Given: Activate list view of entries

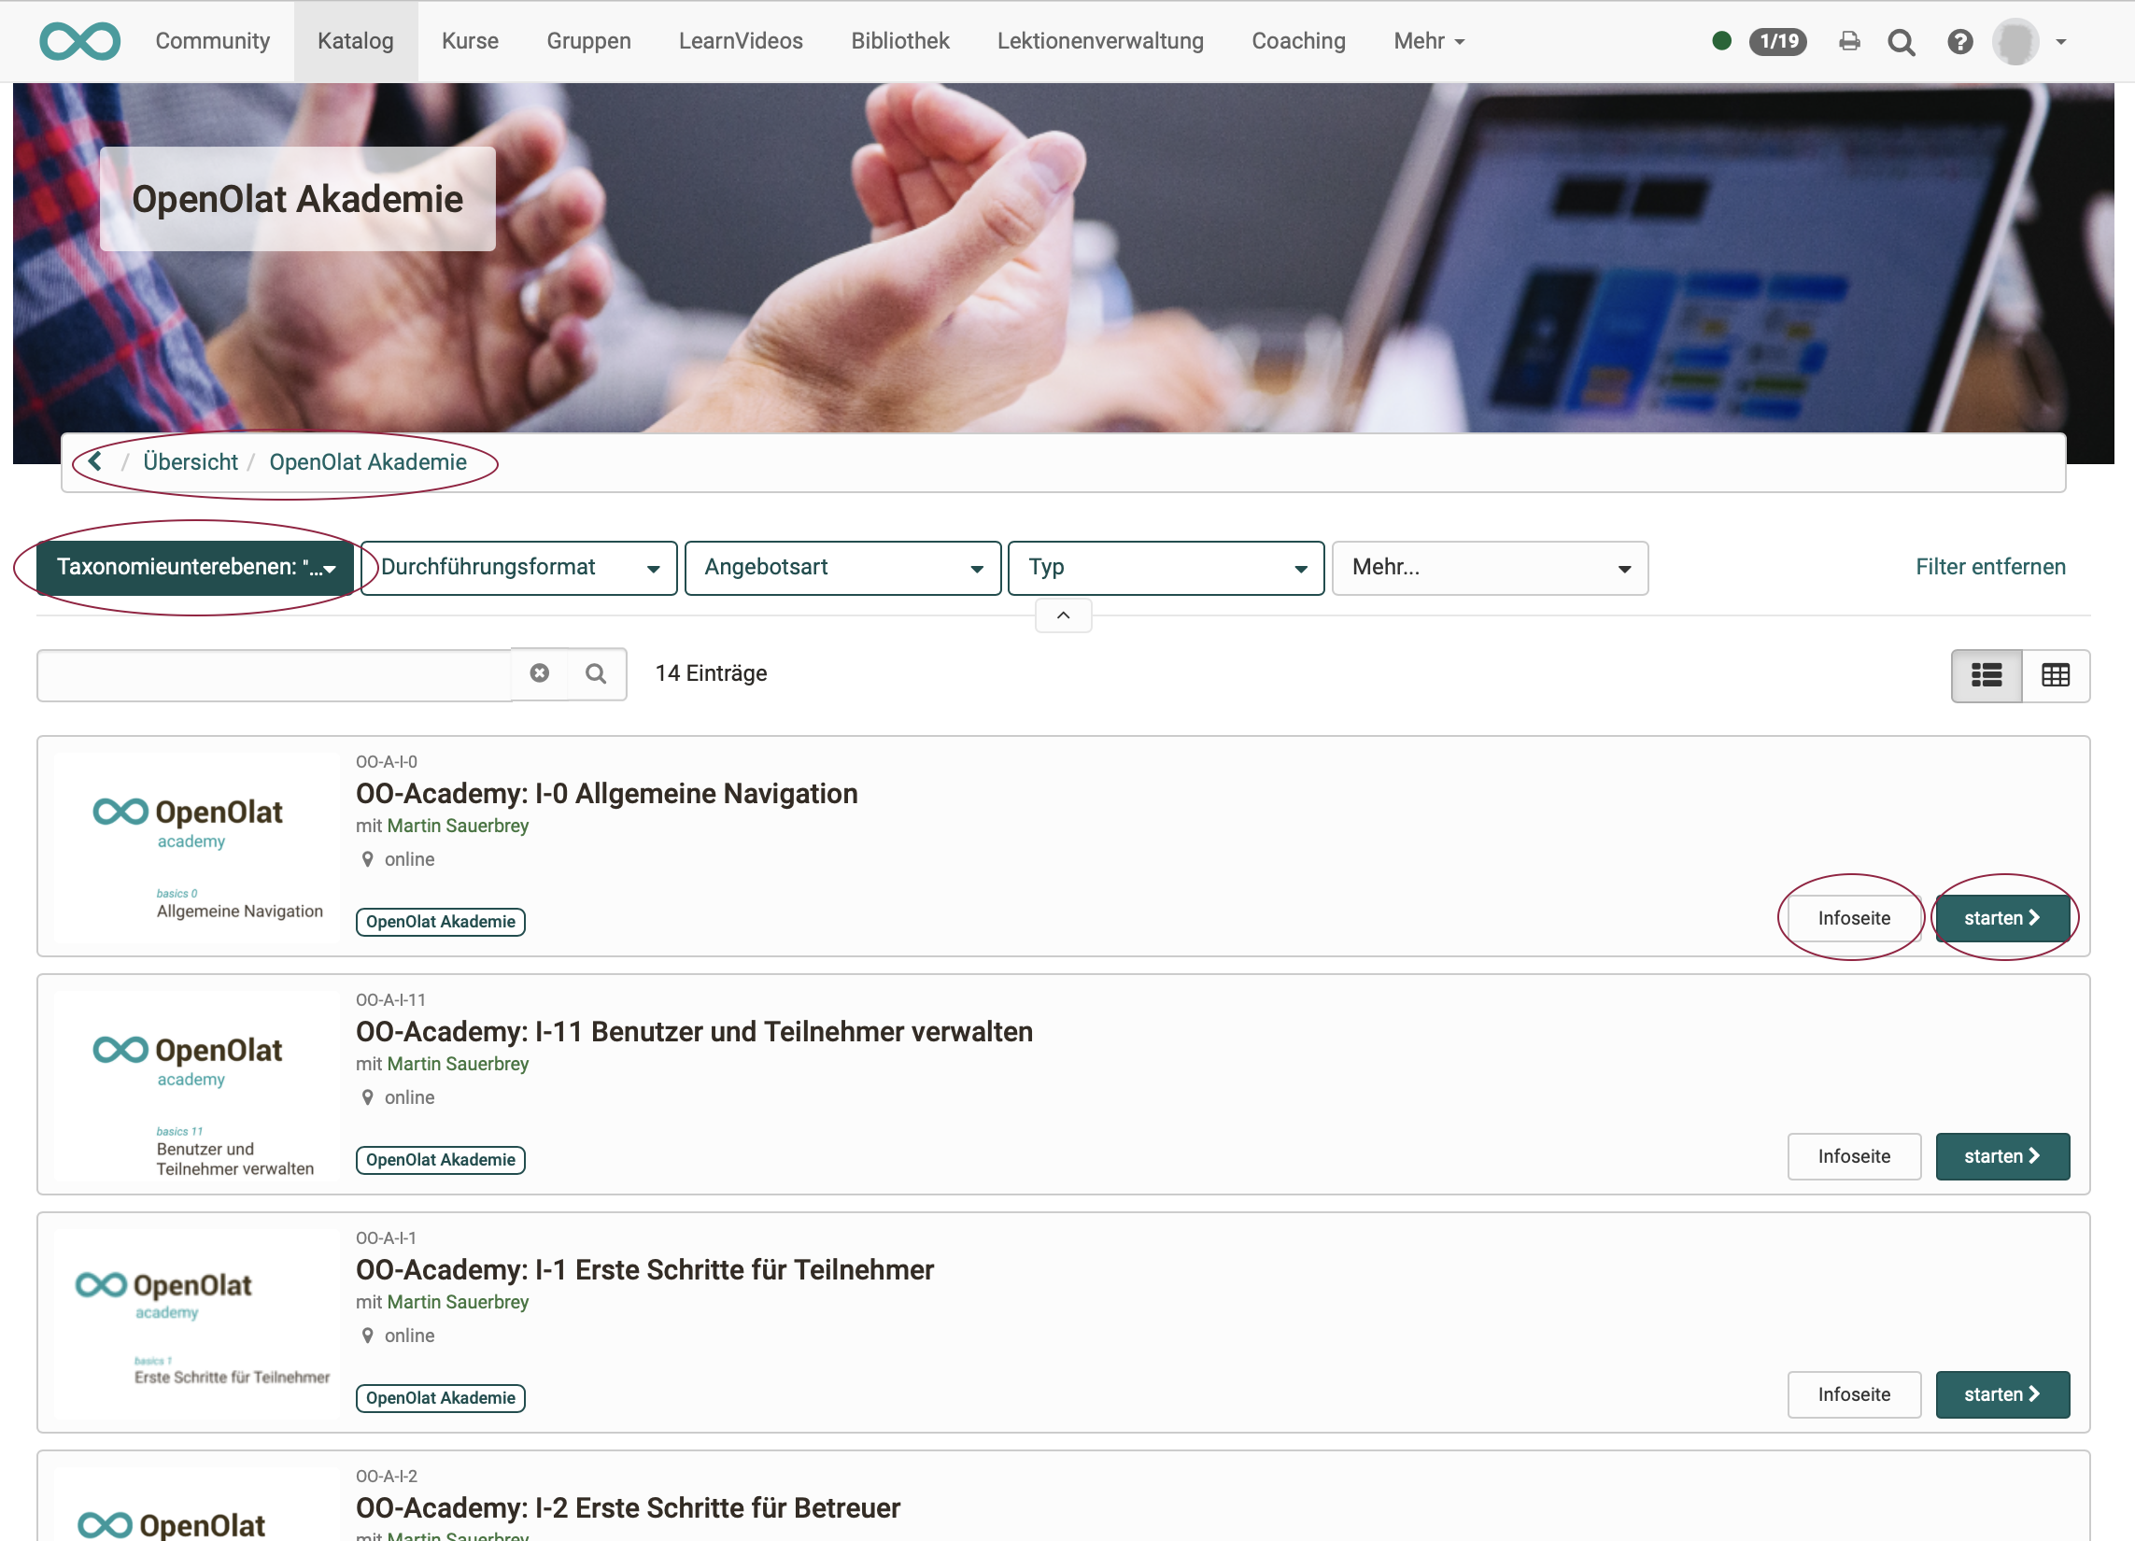Looking at the screenshot, I should (x=1987, y=675).
